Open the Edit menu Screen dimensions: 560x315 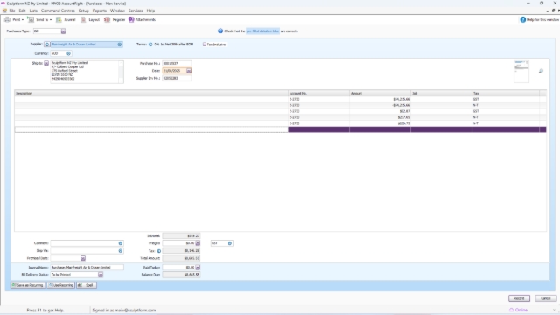(22, 10)
